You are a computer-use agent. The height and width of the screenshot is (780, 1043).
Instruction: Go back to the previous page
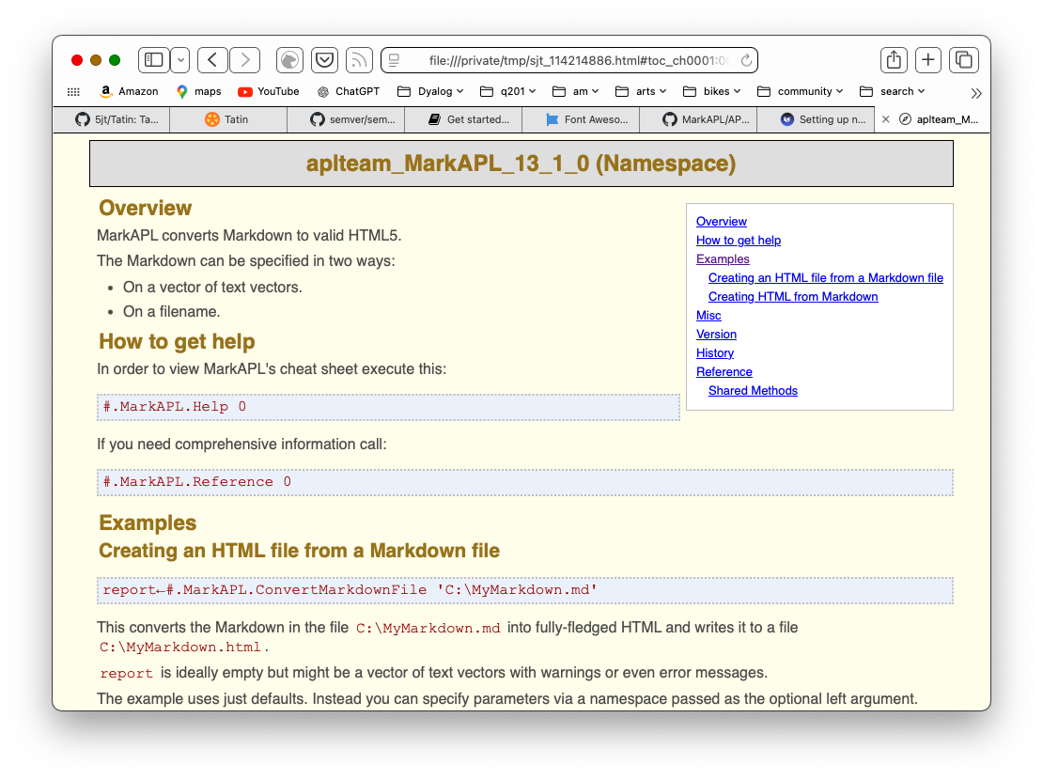coord(212,60)
